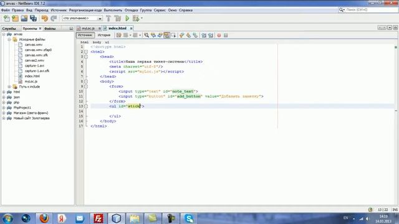
Task: Go to Next Bookmark icon
Action: [x=188, y=35]
